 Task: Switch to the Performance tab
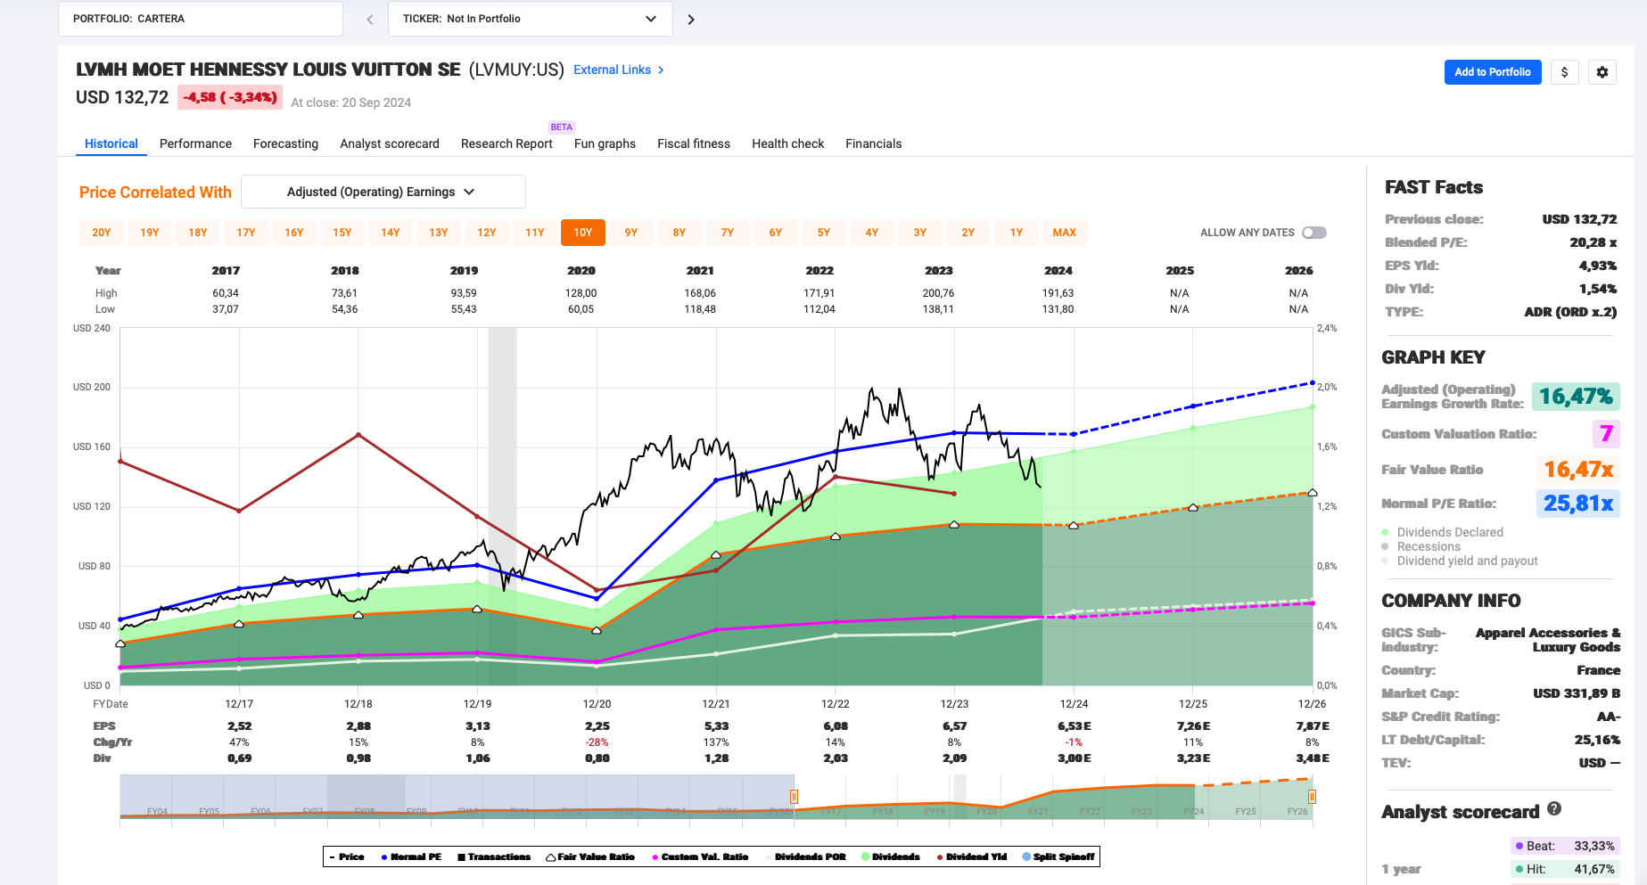click(x=195, y=143)
